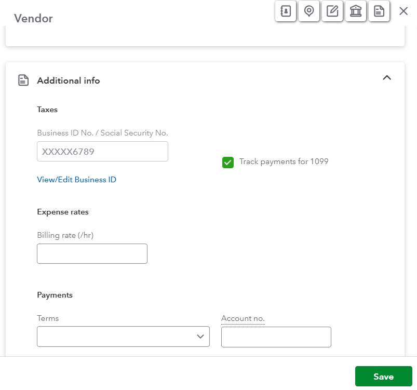Viewport: 417px width, 390px height.
Task: Click the Account no. label tooltip
Action: 243,318
